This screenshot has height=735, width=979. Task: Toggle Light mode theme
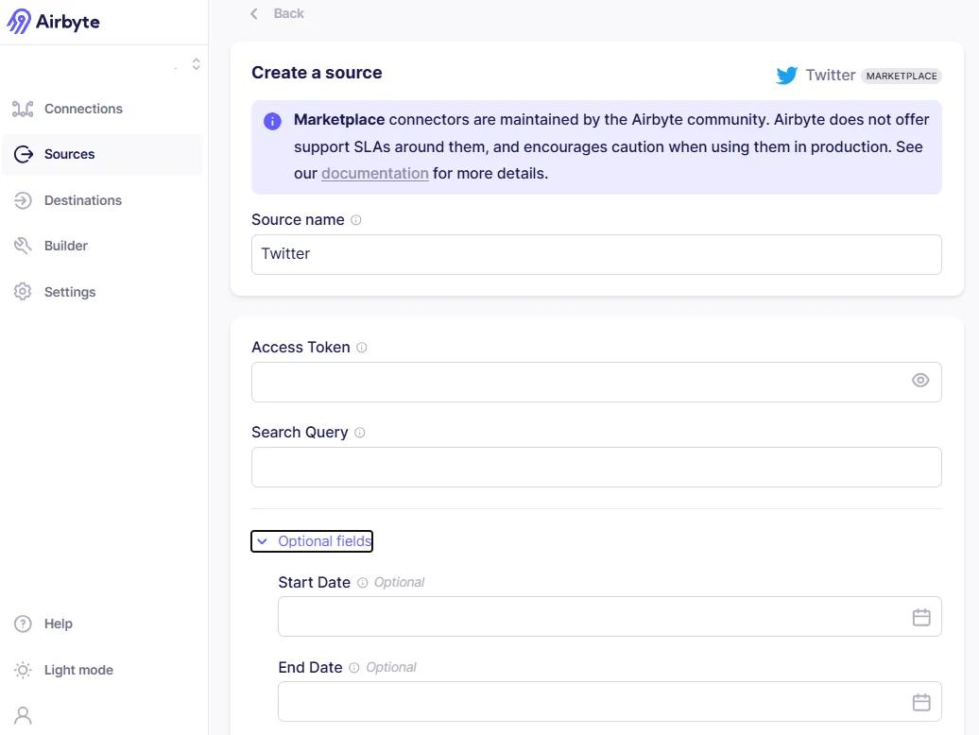63,670
